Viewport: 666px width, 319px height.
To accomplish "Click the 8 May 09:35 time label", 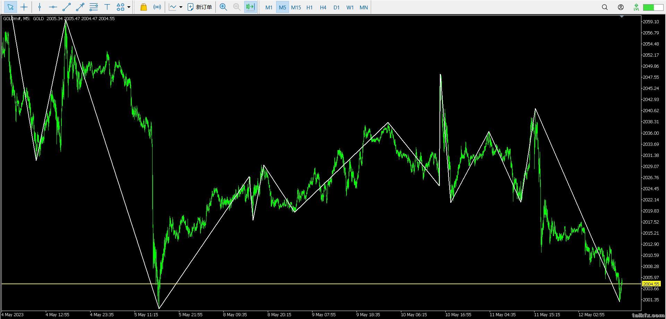I will (x=235, y=315).
